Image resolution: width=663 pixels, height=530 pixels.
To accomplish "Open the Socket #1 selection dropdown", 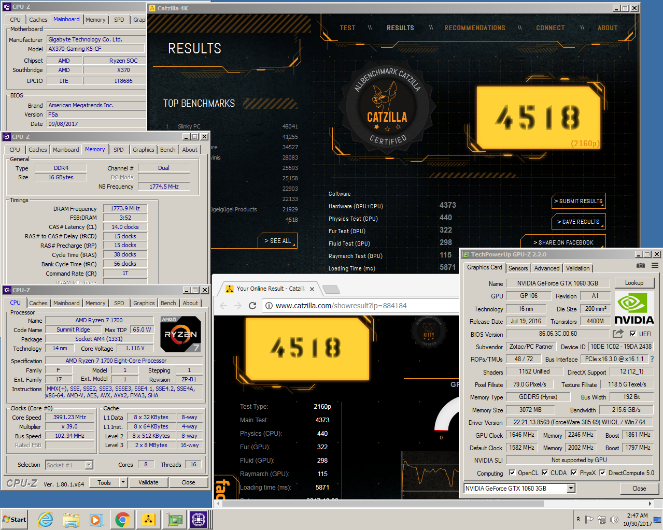I will coord(89,465).
